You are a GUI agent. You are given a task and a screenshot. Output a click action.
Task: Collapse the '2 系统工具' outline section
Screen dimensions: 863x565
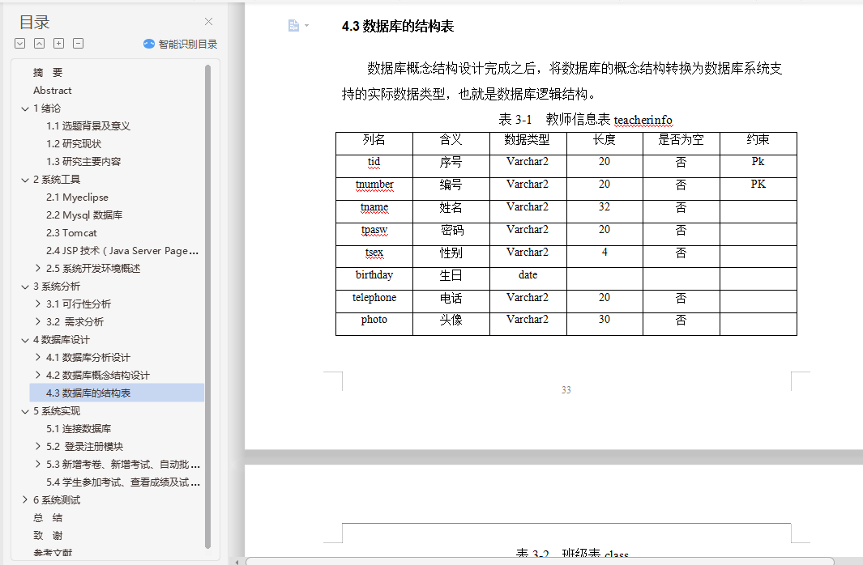25,180
